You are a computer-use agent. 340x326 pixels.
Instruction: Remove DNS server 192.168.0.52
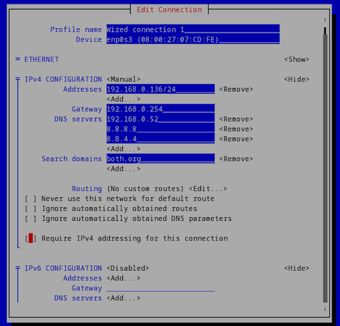click(x=236, y=119)
